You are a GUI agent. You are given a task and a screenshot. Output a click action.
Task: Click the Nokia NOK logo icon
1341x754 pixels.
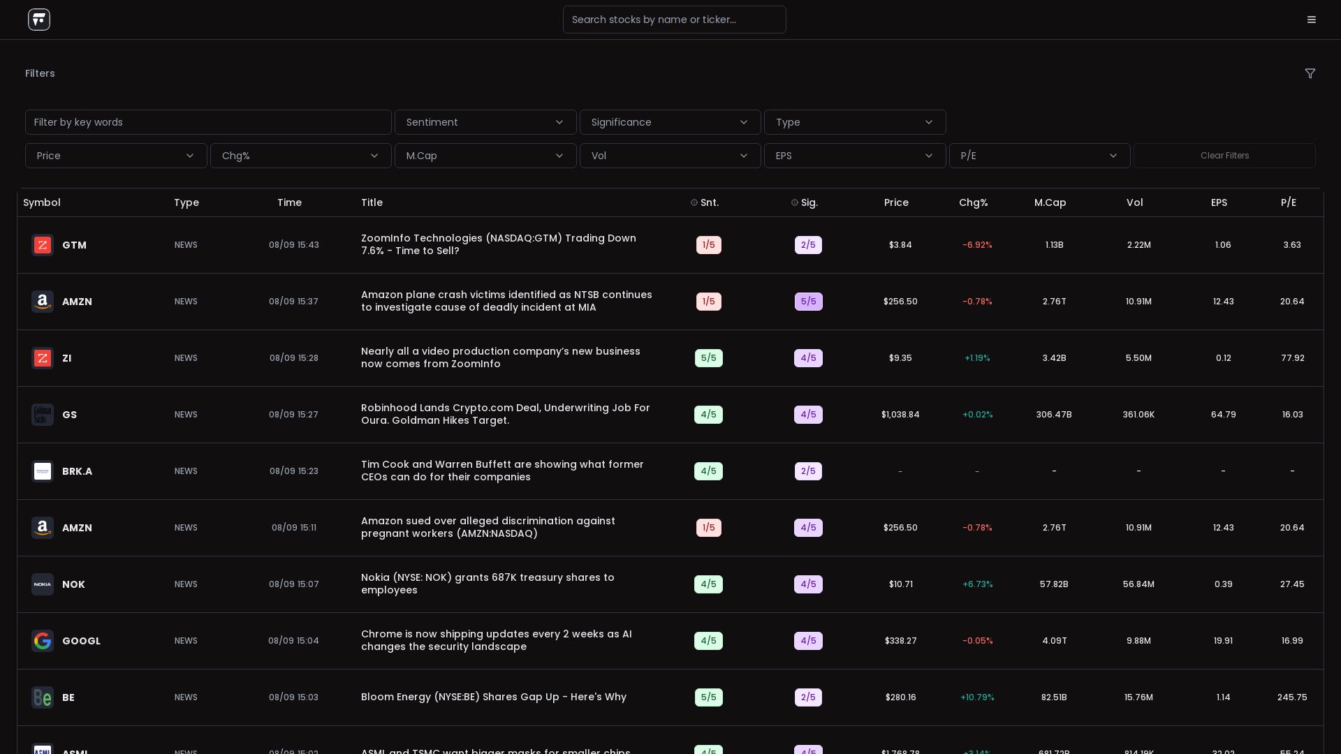tap(43, 584)
